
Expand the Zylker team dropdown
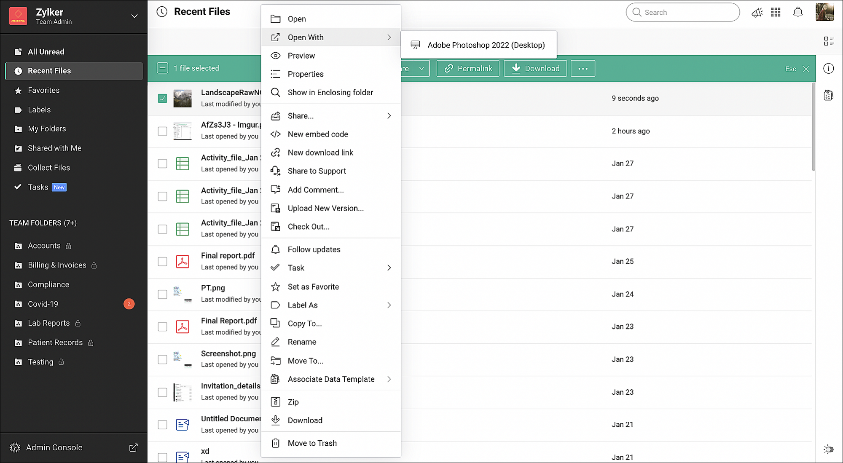click(x=134, y=16)
